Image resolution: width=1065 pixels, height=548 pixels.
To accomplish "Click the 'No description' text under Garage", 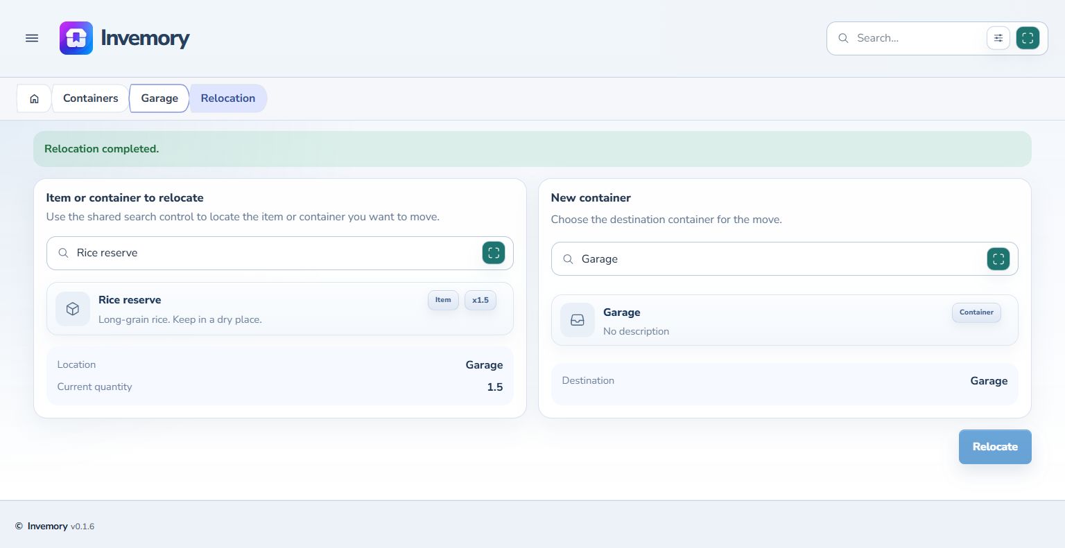I will pos(636,331).
